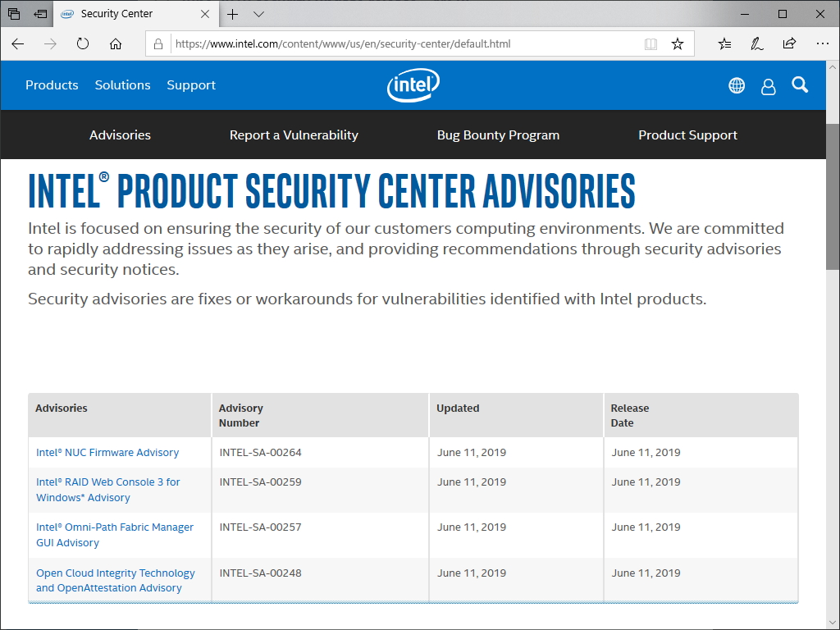Open the account sign-in person icon
Screen dimensions: 840x630
point(768,85)
